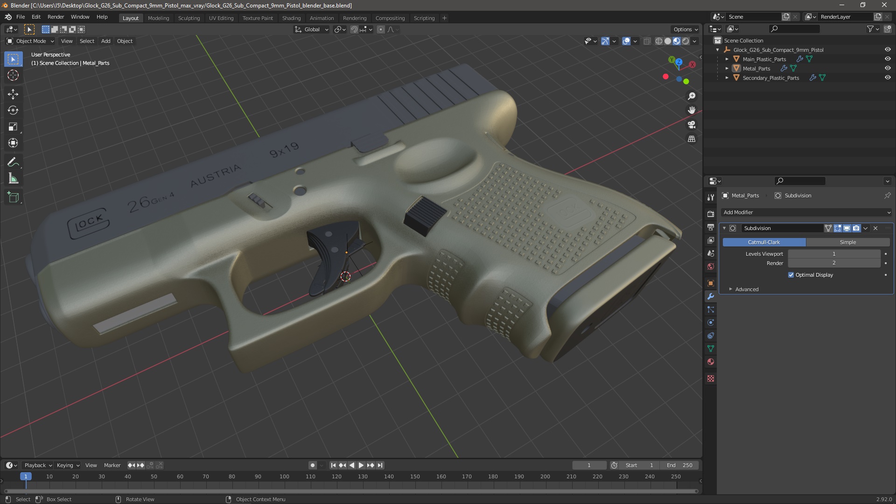Image resolution: width=896 pixels, height=504 pixels.
Task: Play the animation forward
Action: click(x=361, y=465)
